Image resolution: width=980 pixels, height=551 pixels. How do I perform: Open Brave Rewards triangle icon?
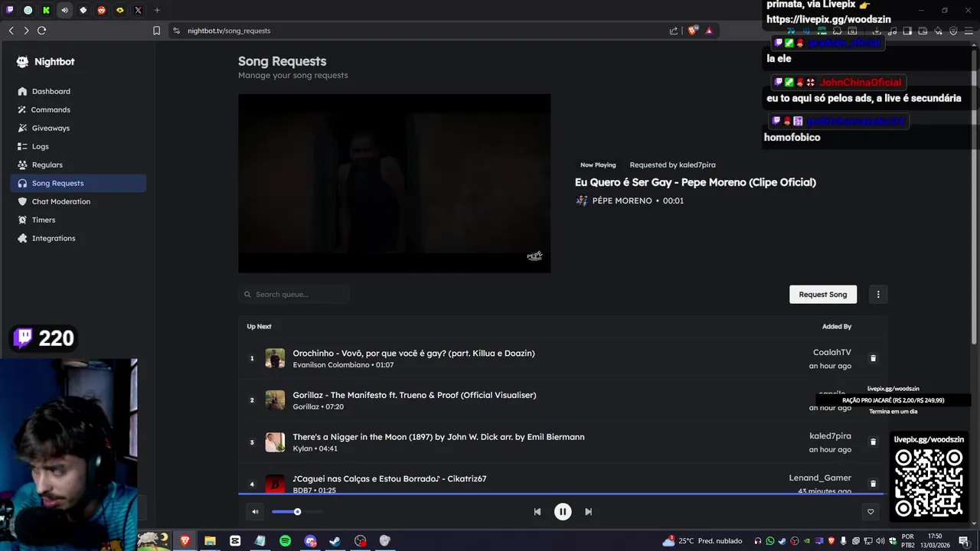[x=709, y=31]
